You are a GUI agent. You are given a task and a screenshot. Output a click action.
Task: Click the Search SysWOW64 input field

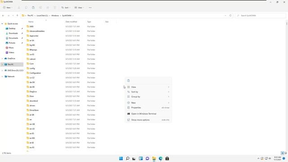pos(261,16)
